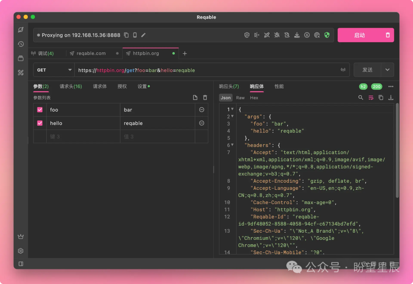Delete all parameters with trash icon
The image size is (413, 284).
pos(205,97)
